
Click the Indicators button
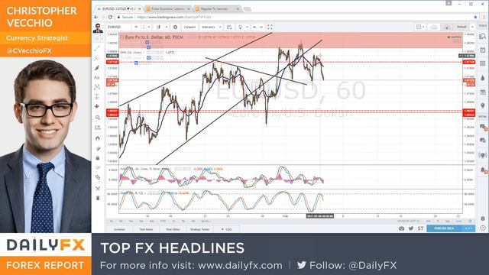pos(209,27)
